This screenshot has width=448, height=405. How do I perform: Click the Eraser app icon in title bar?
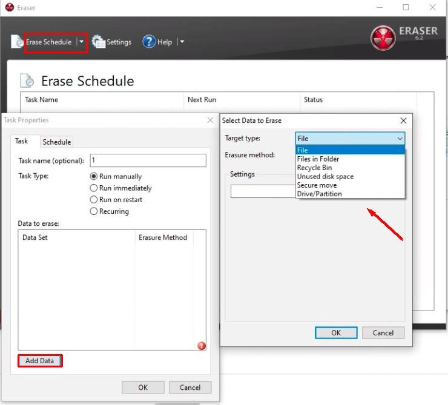(x=10, y=7)
